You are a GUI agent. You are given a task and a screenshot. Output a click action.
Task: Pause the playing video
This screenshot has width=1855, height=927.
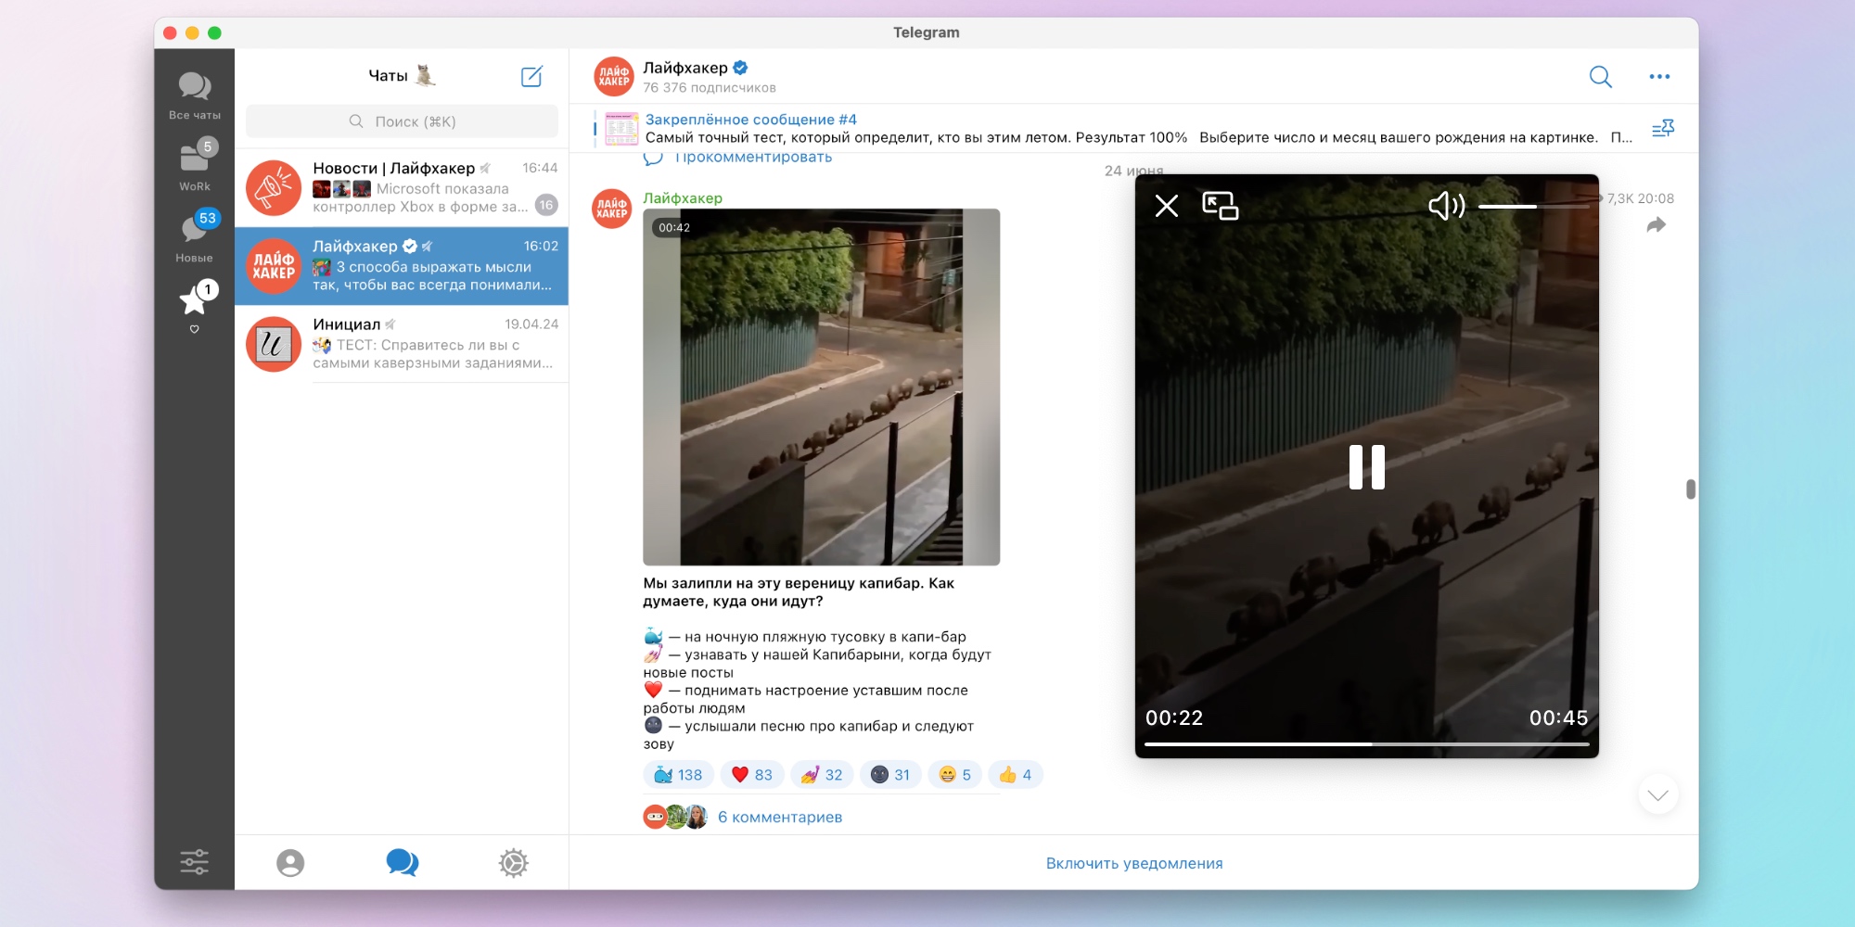[1366, 467]
